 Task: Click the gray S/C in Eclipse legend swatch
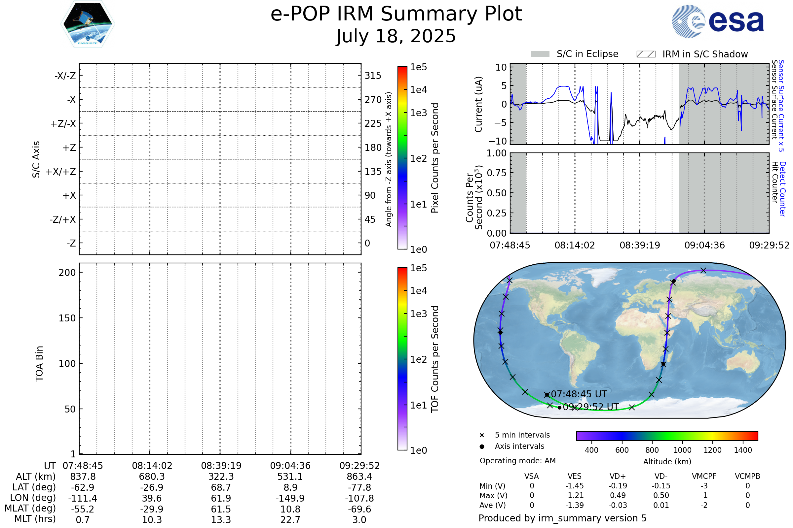pos(540,54)
